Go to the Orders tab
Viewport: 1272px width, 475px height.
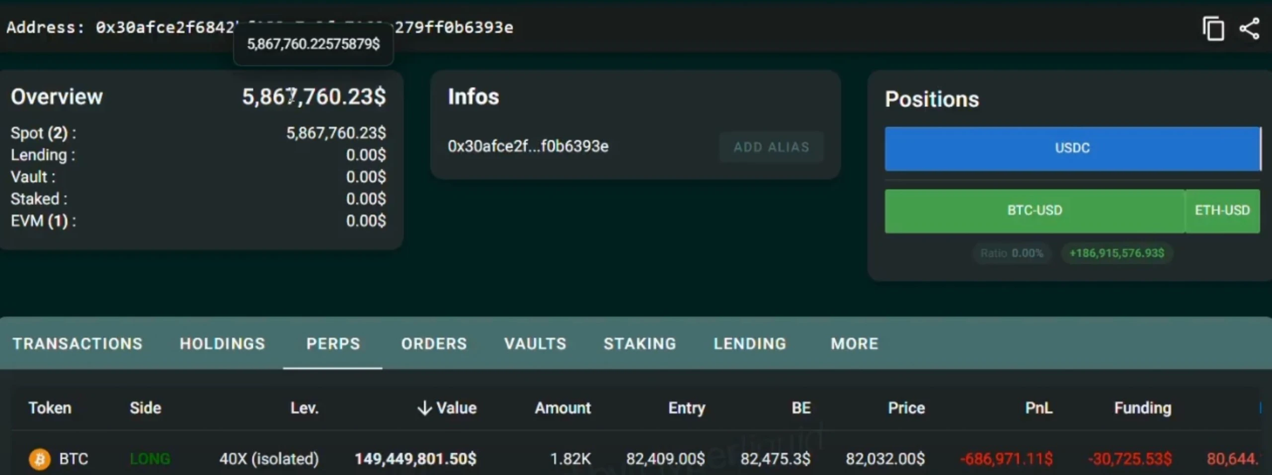[x=434, y=343]
